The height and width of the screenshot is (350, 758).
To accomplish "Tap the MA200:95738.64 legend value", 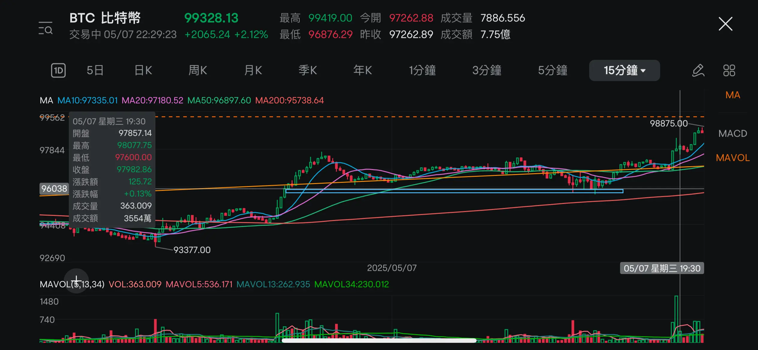I will click(289, 100).
